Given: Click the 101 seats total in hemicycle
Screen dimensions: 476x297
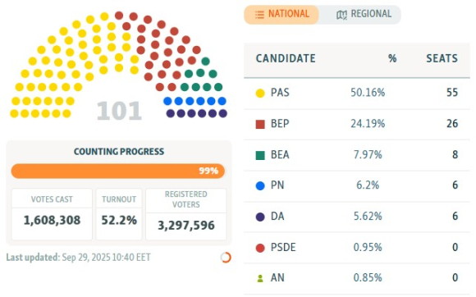Looking at the screenshot, I should coord(119,111).
